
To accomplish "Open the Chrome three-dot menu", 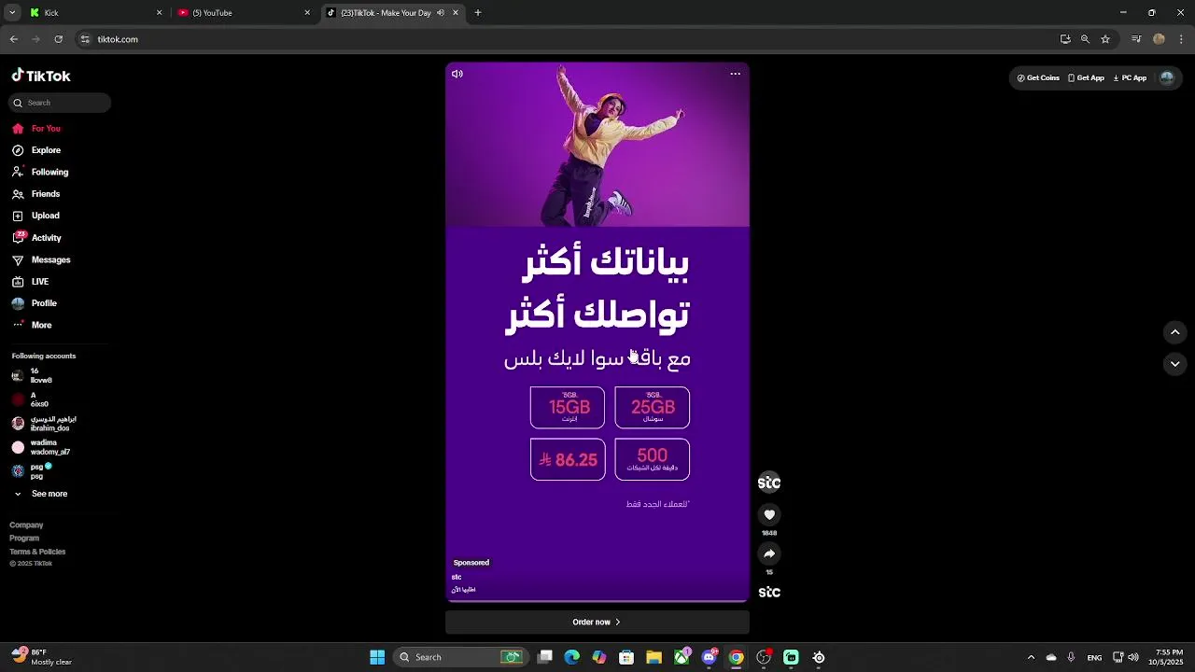I will 1181,39.
